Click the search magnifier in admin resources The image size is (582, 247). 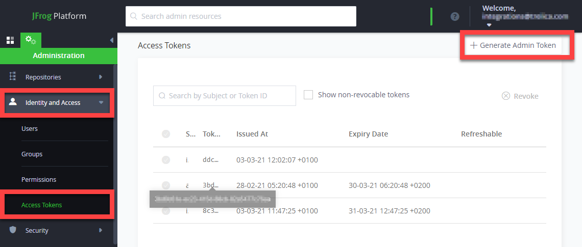(x=134, y=16)
